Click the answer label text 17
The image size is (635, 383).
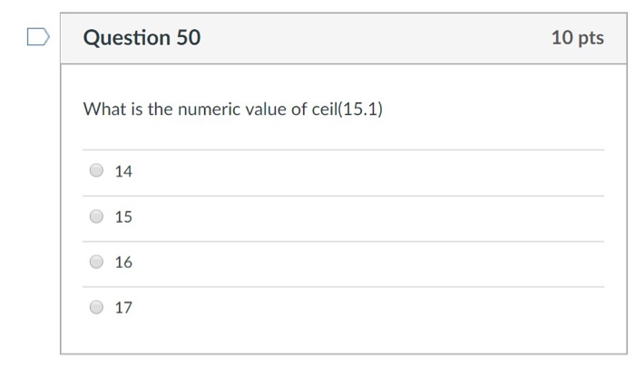click(x=123, y=308)
